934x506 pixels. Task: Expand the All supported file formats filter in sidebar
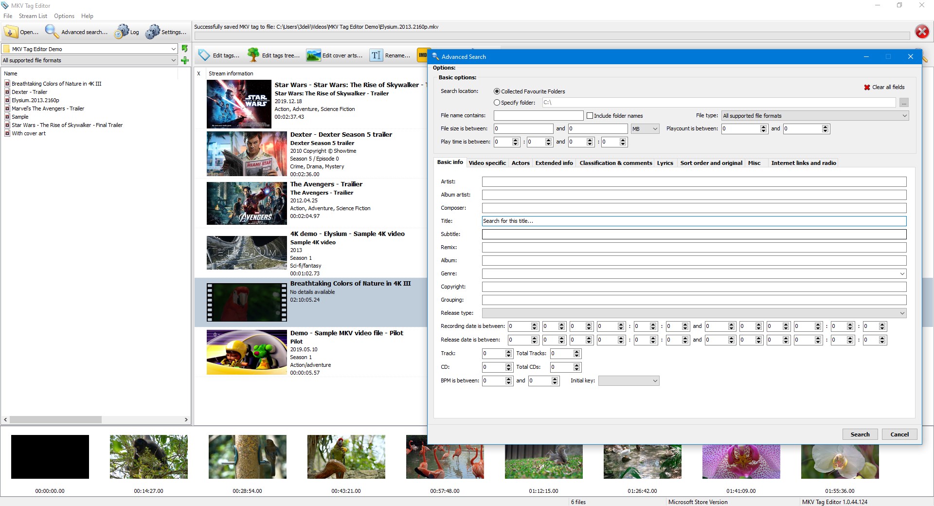[x=174, y=60]
